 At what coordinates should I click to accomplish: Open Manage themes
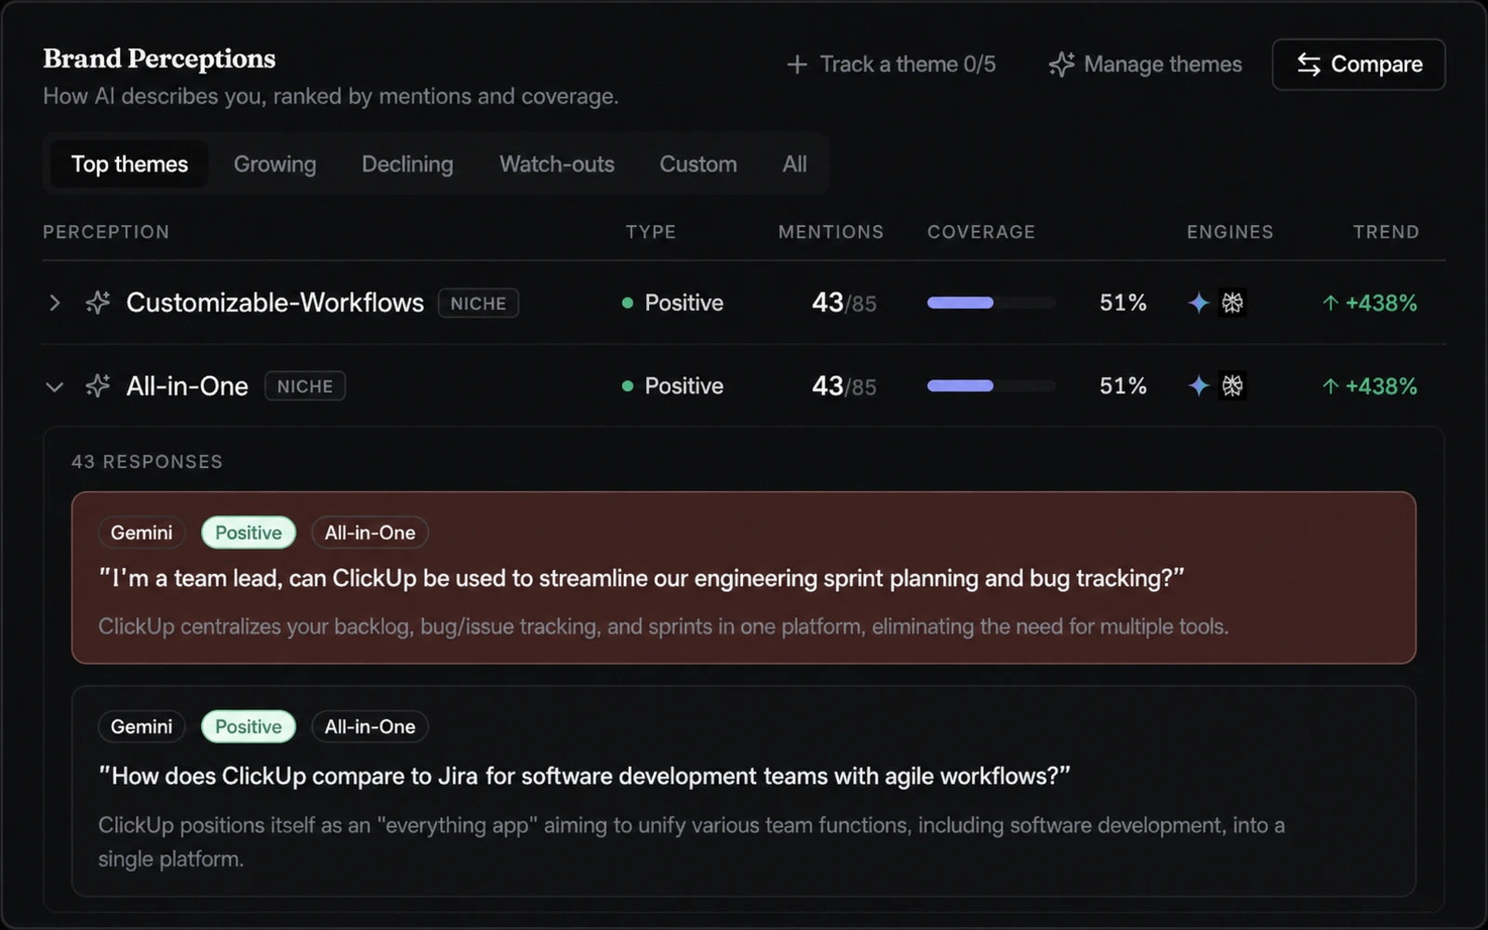click(x=1146, y=64)
